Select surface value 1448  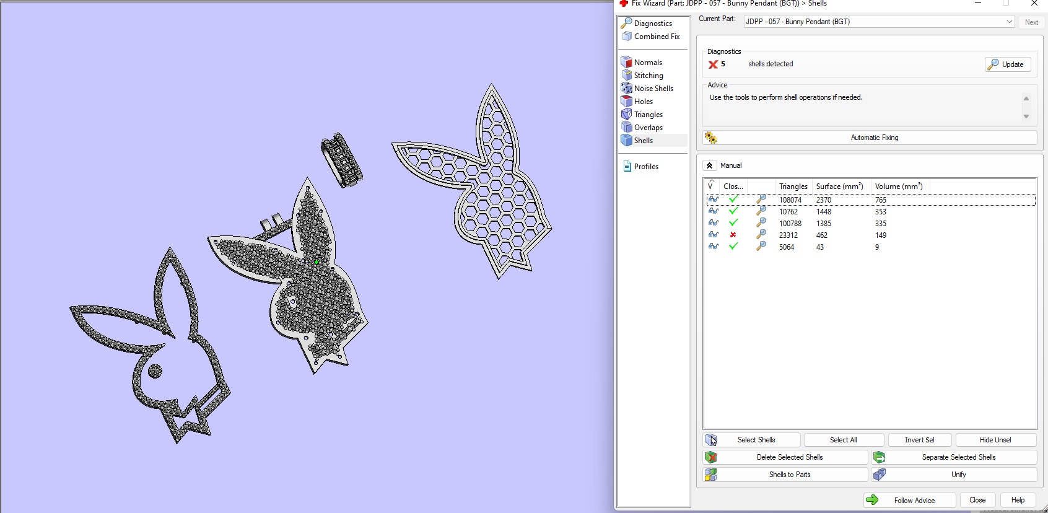[x=824, y=212]
